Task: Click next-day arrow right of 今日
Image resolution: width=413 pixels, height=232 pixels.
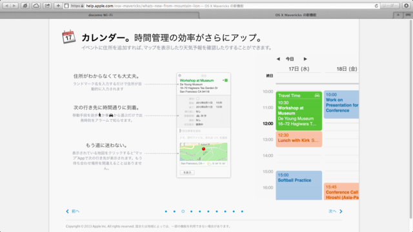Action: click(305, 59)
